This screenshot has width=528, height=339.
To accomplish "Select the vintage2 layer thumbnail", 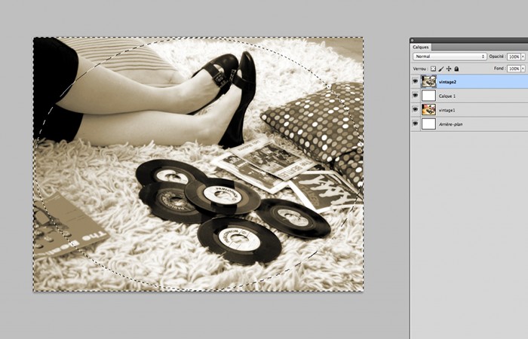I will point(428,81).
